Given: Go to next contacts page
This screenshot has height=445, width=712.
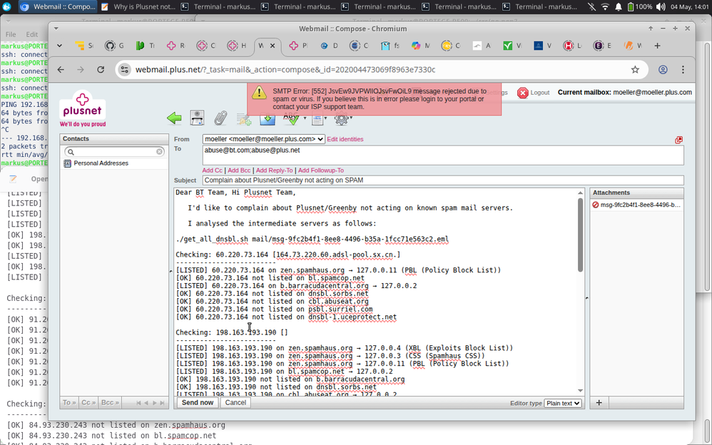Looking at the screenshot, I should coord(154,403).
